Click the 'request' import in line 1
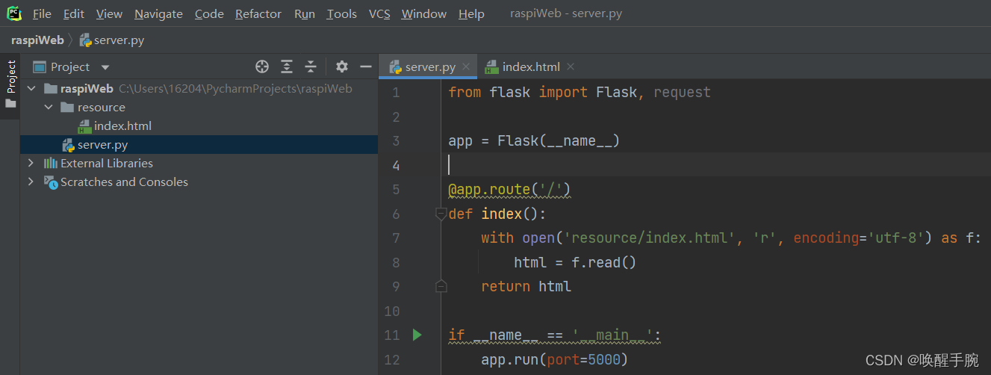 pos(682,93)
